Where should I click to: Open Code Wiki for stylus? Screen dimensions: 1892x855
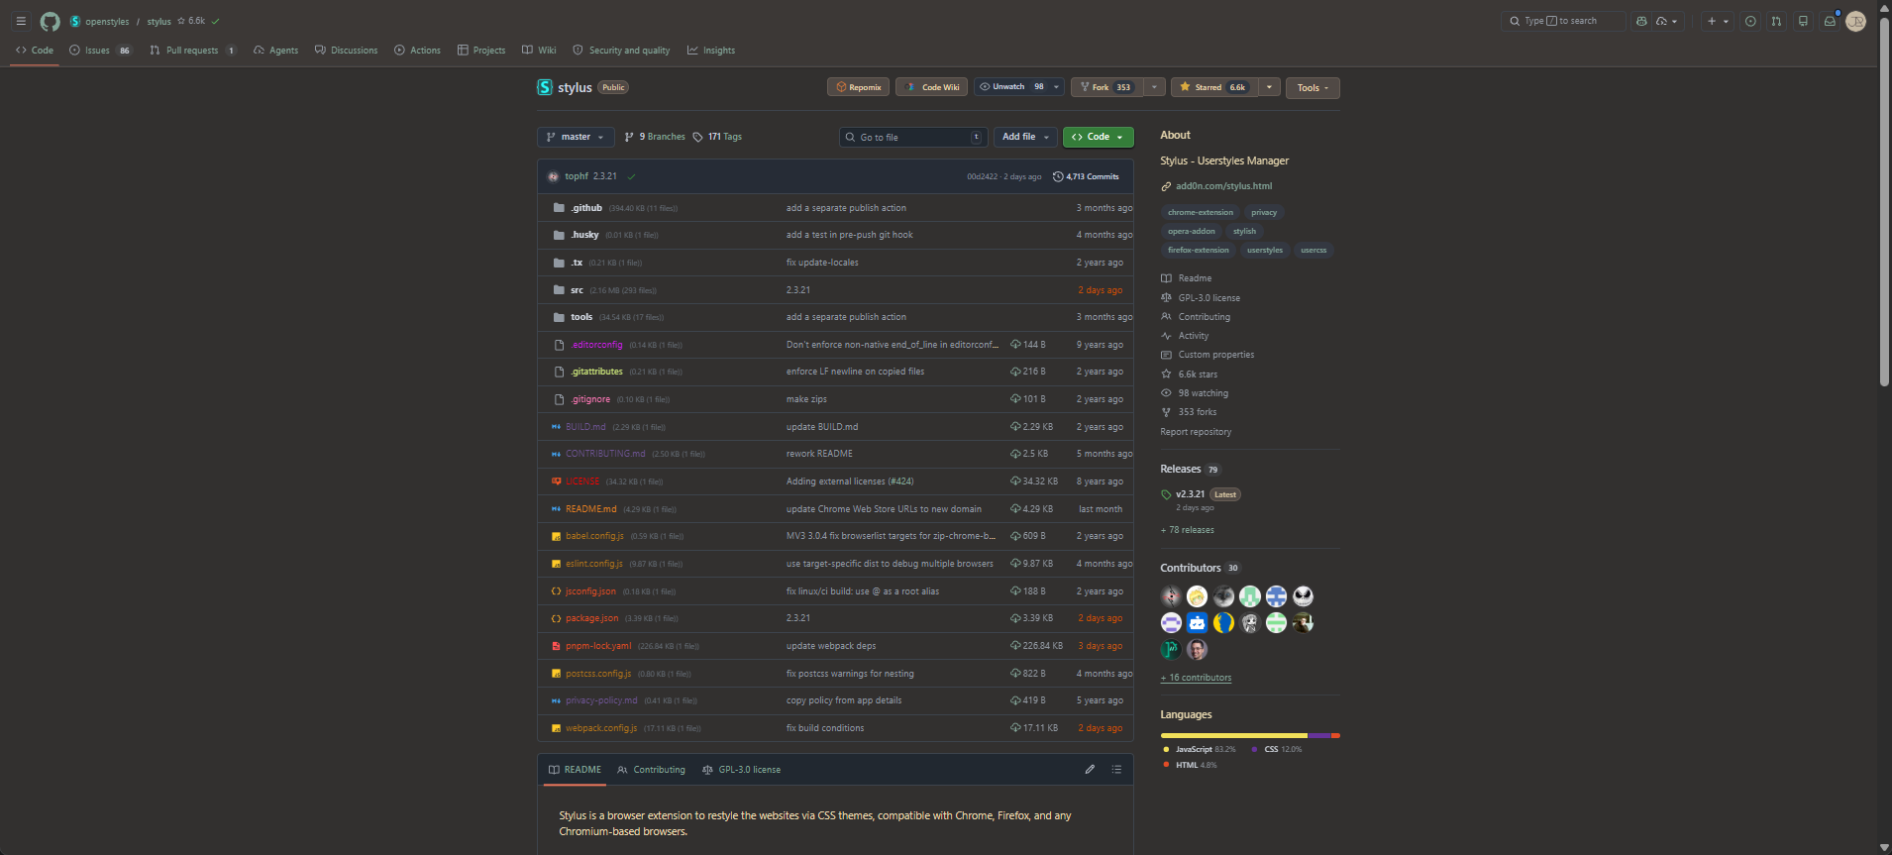click(x=932, y=87)
